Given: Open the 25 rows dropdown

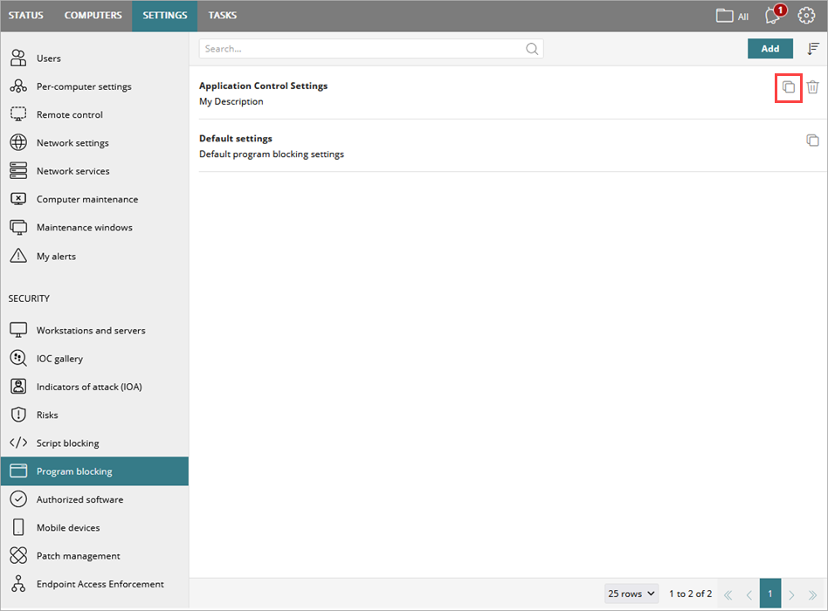Looking at the screenshot, I should [631, 593].
